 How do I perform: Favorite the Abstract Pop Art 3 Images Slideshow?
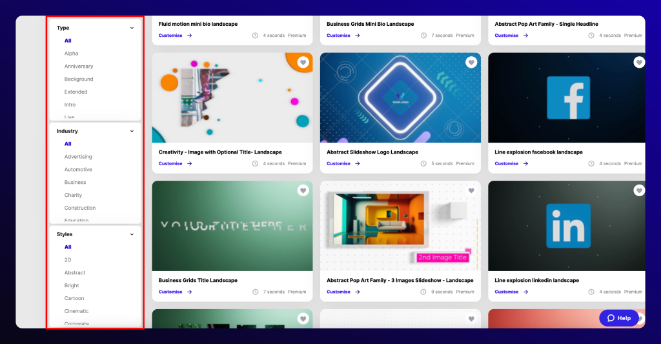tap(471, 190)
